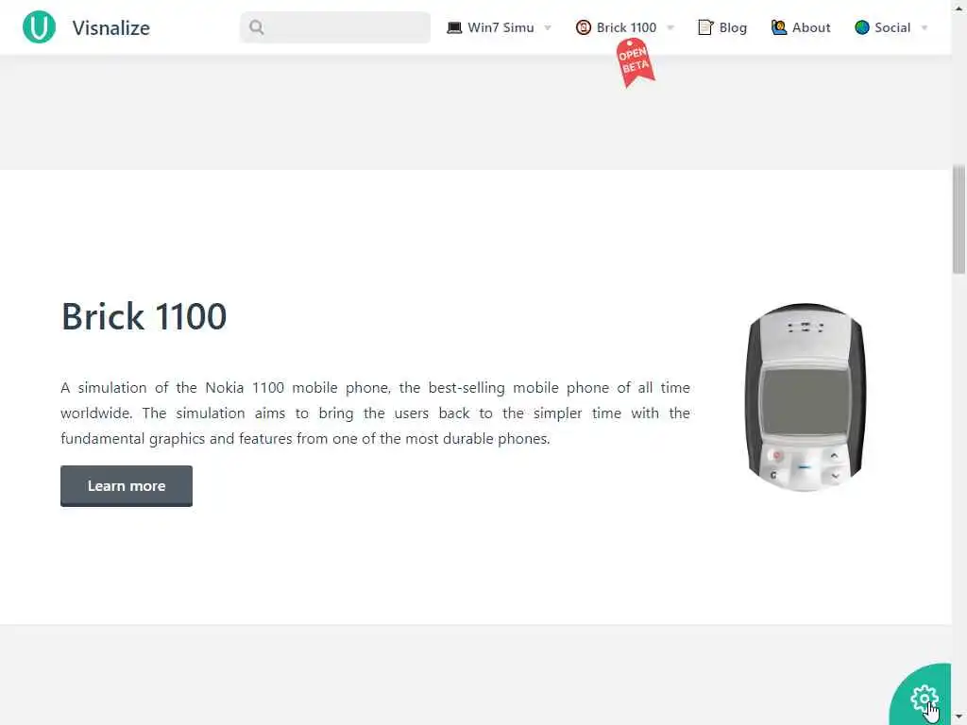Expand the Brick 1100 dropdown arrow
Screen dimensions: 967x725
pyautogui.click(x=670, y=27)
